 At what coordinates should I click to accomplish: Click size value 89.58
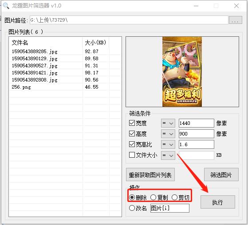[91, 58]
